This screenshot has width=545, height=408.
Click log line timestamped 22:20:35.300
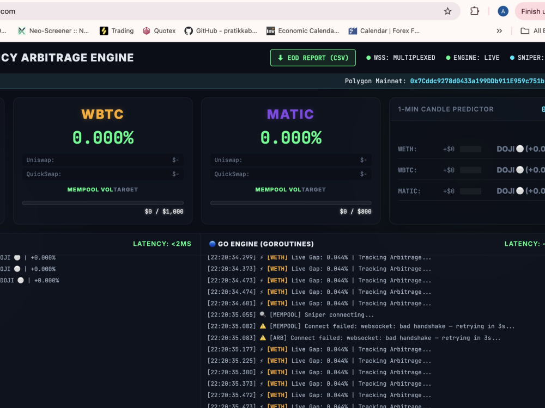tap(319, 372)
